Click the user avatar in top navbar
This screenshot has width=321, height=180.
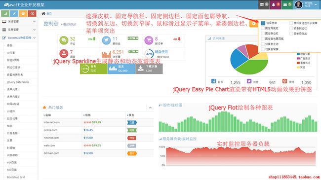pos(299,5)
